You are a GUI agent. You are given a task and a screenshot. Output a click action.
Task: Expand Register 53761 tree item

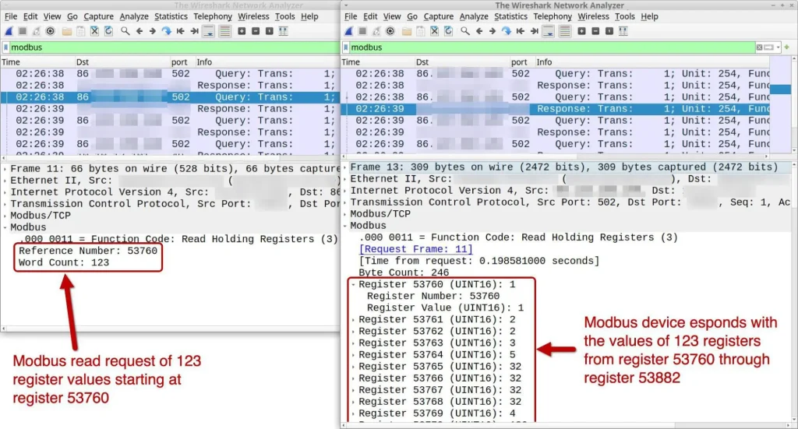[355, 319]
